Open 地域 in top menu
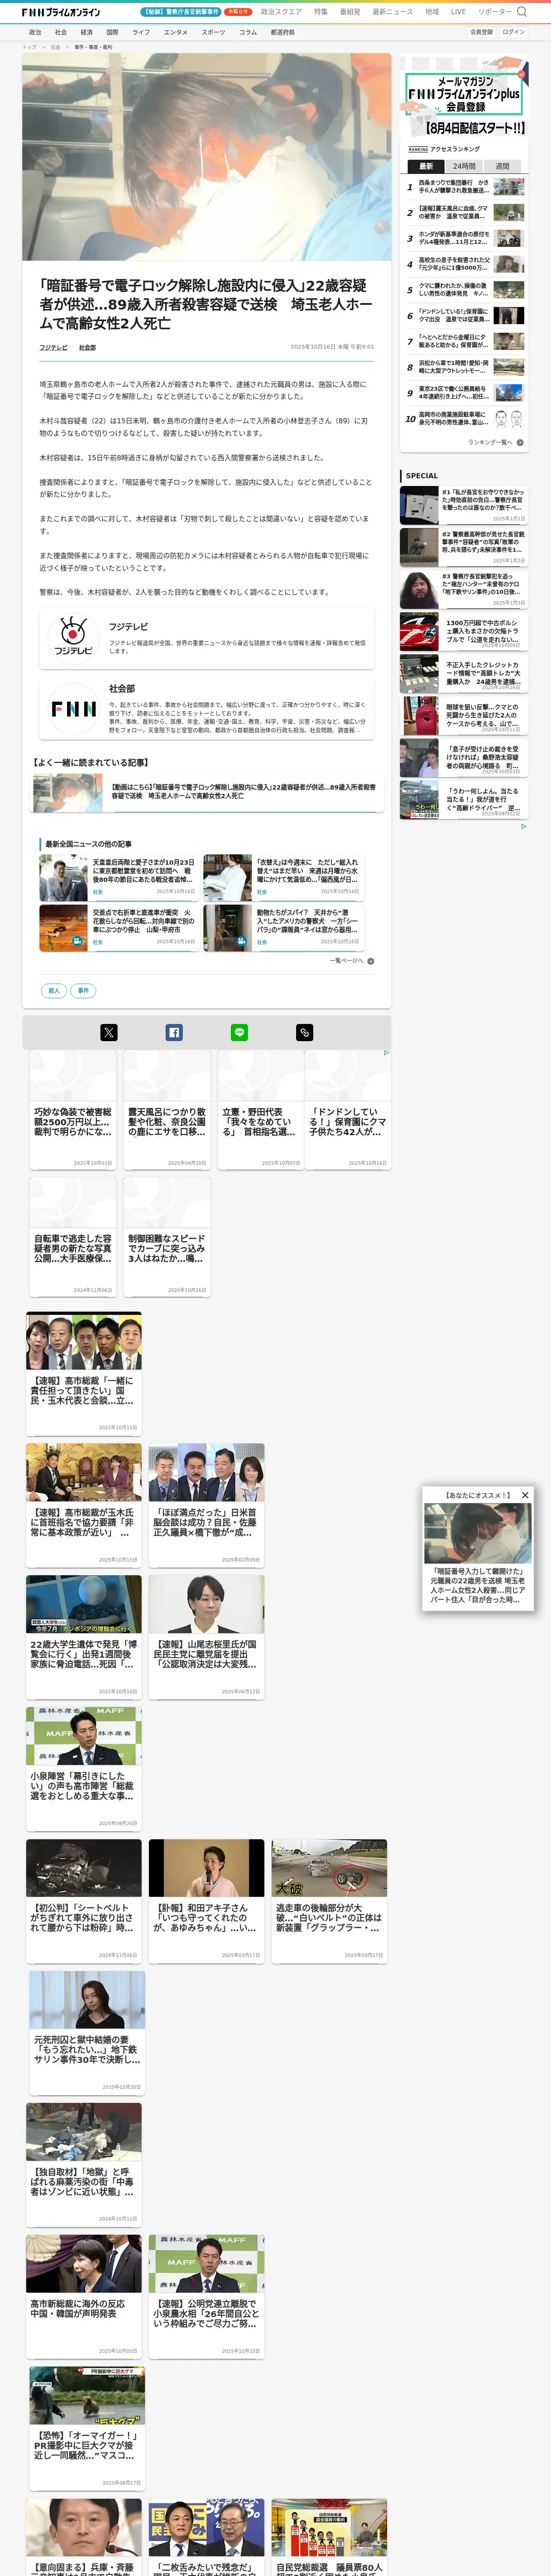This screenshot has width=551, height=2576. click(x=432, y=12)
